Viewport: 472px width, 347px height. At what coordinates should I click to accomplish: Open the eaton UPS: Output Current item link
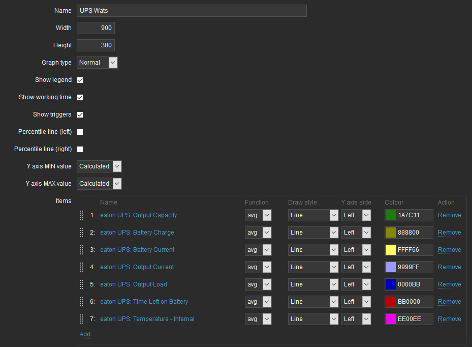point(137,267)
